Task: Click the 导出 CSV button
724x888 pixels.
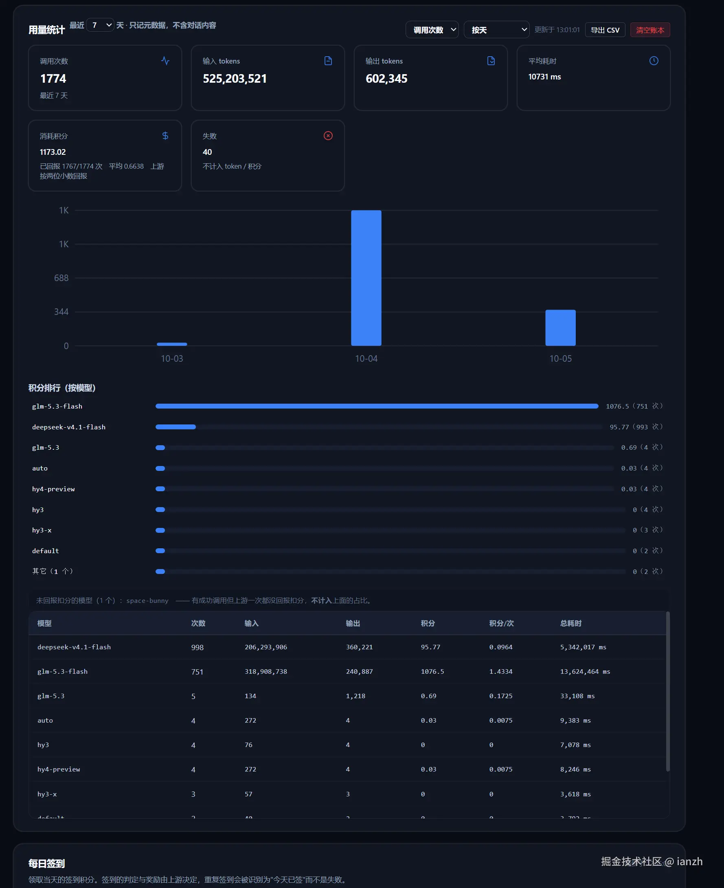Action: 605,30
